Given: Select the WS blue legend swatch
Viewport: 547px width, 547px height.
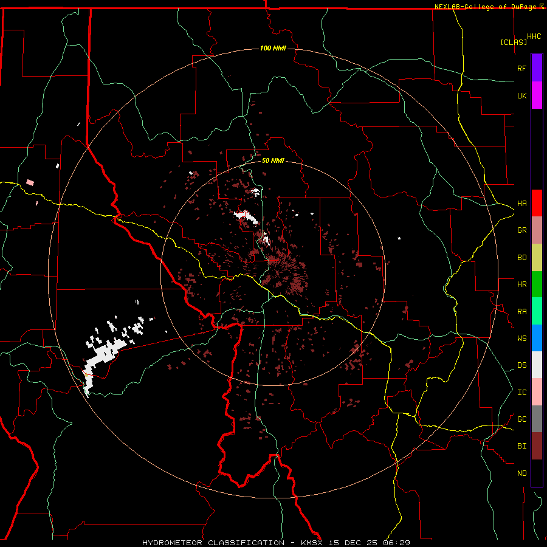Looking at the screenshot, I should click(537, 338).
